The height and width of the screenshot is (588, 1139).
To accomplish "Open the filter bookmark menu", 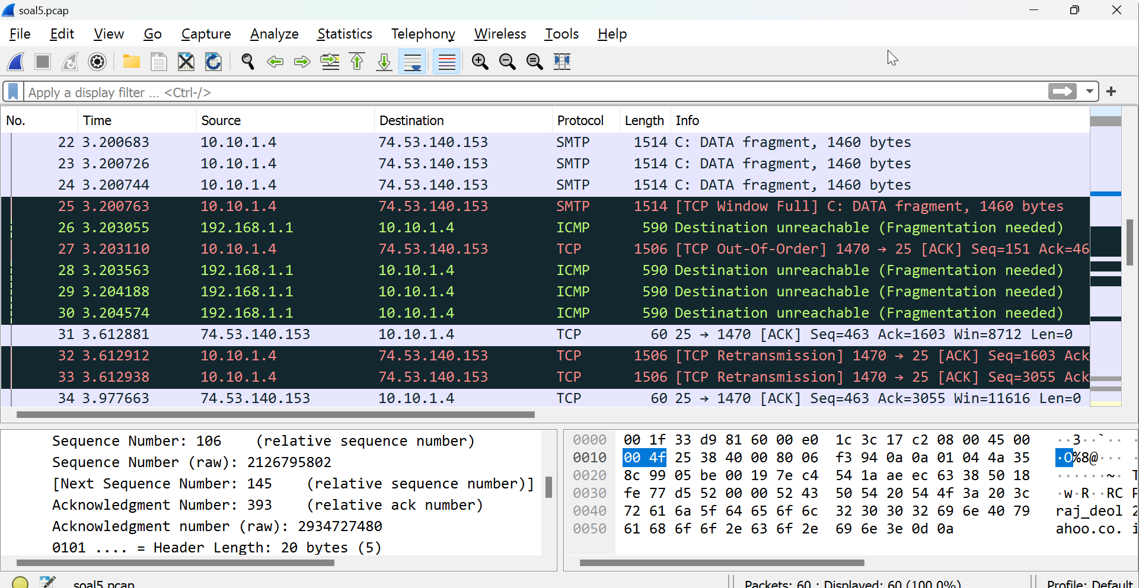I will click(x=12, y=91).
